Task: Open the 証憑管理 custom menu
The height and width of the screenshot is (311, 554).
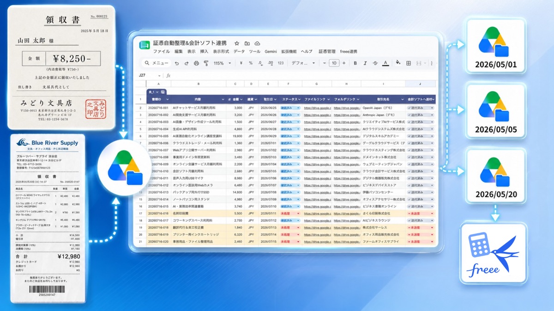Action: click(x=327, y=52)
